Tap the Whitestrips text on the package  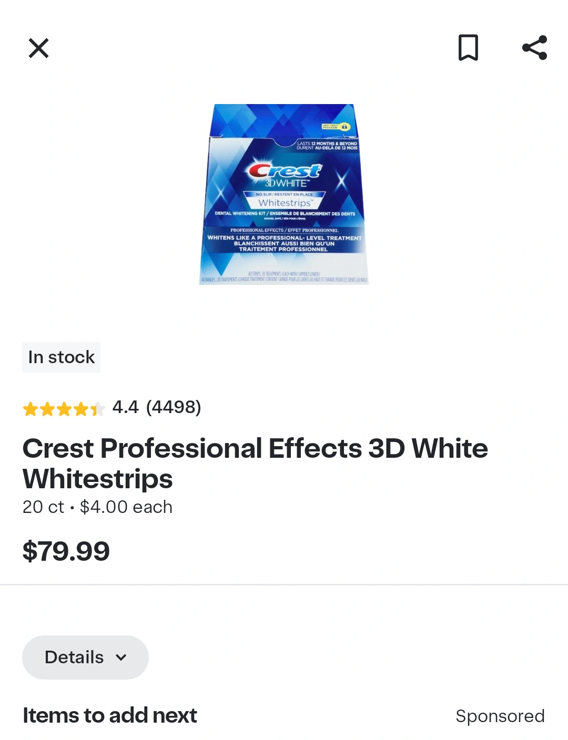(285, 203)
